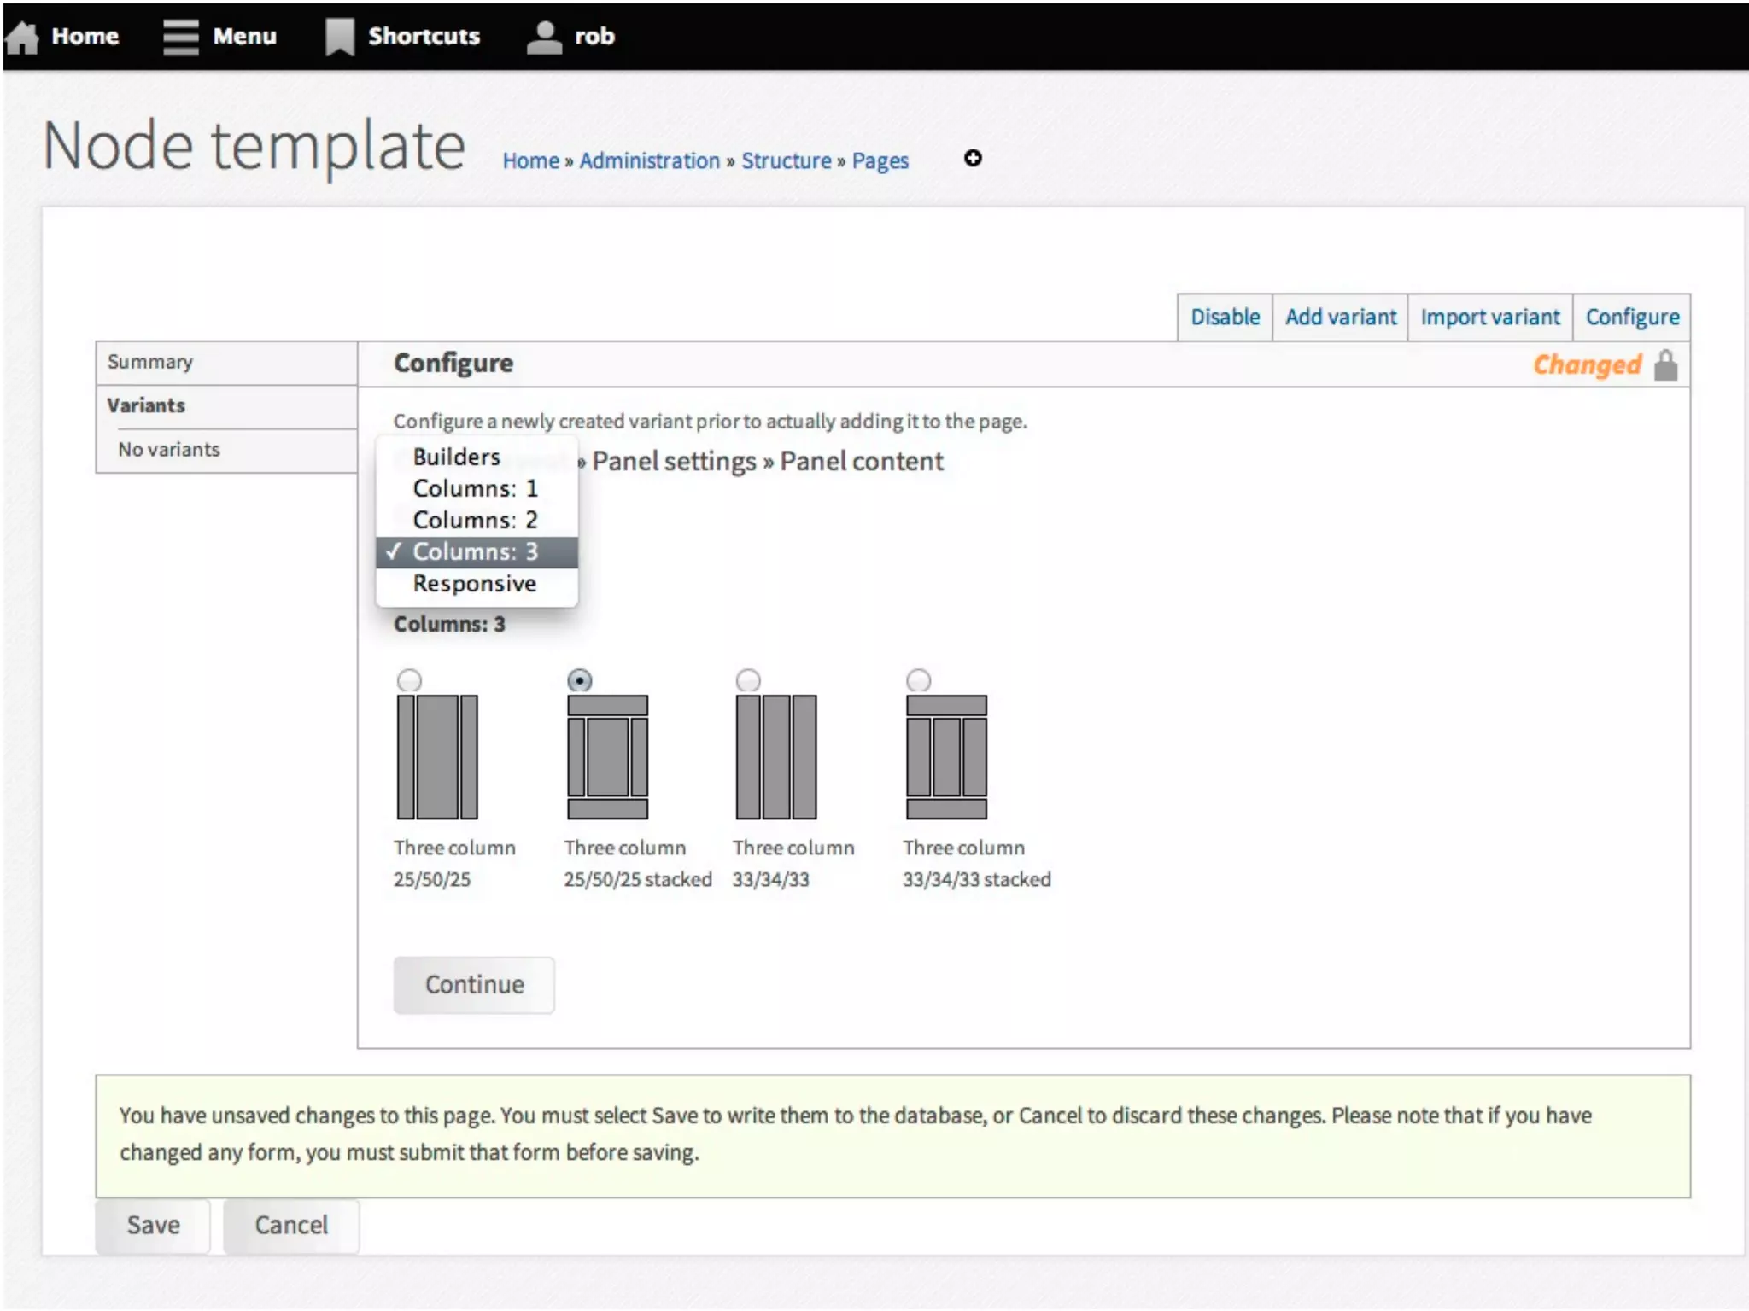Select Three column 33/34/33 stacked radio
Viewport: 1749px width, 1311px height.
918,680
